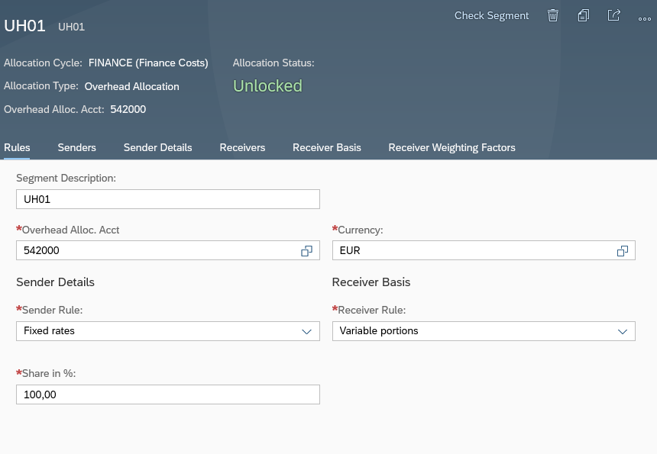This screenshot has width=657, height=454.
Task: Go to the Receivers tab
Action: point(242,147)
